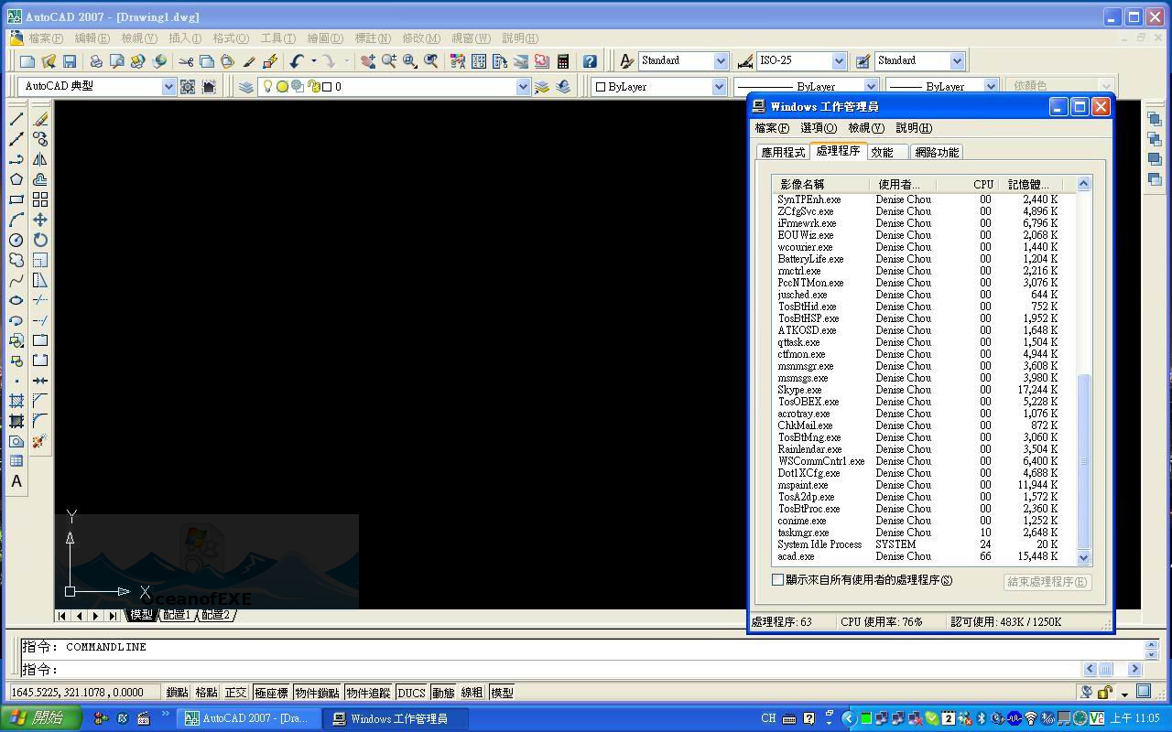Open AutoCAD 檔案(F) menu
Image resolution: width=1172 pixels, height=732 pixels.
click(x=46, y=38)
